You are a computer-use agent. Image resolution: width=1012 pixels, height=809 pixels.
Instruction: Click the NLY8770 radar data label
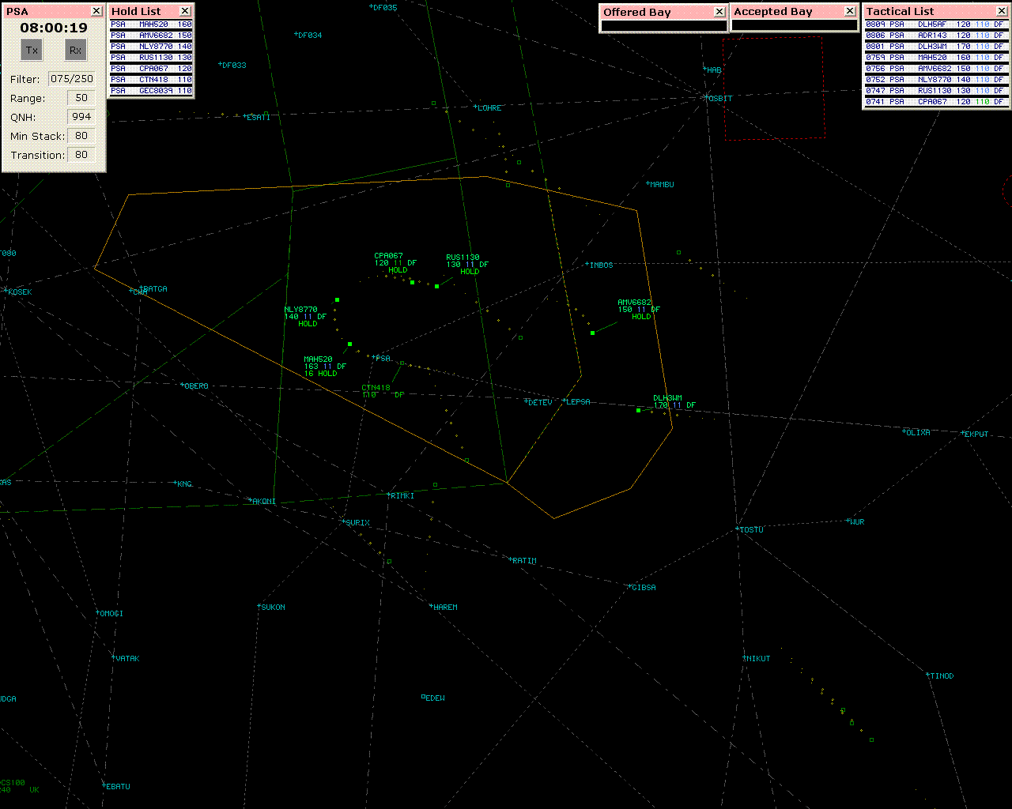coord(305,317)
